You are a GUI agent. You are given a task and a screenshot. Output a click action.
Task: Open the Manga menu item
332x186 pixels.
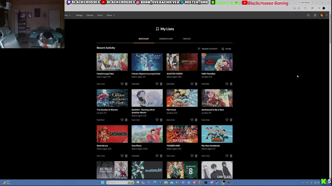point(79,15)
